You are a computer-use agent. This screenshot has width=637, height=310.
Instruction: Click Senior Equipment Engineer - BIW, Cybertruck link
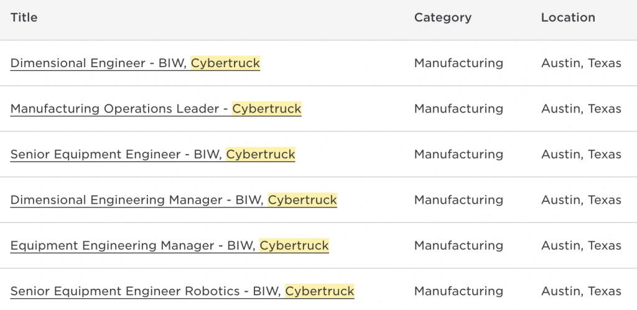pyautogui.click(x=152, y=154)
